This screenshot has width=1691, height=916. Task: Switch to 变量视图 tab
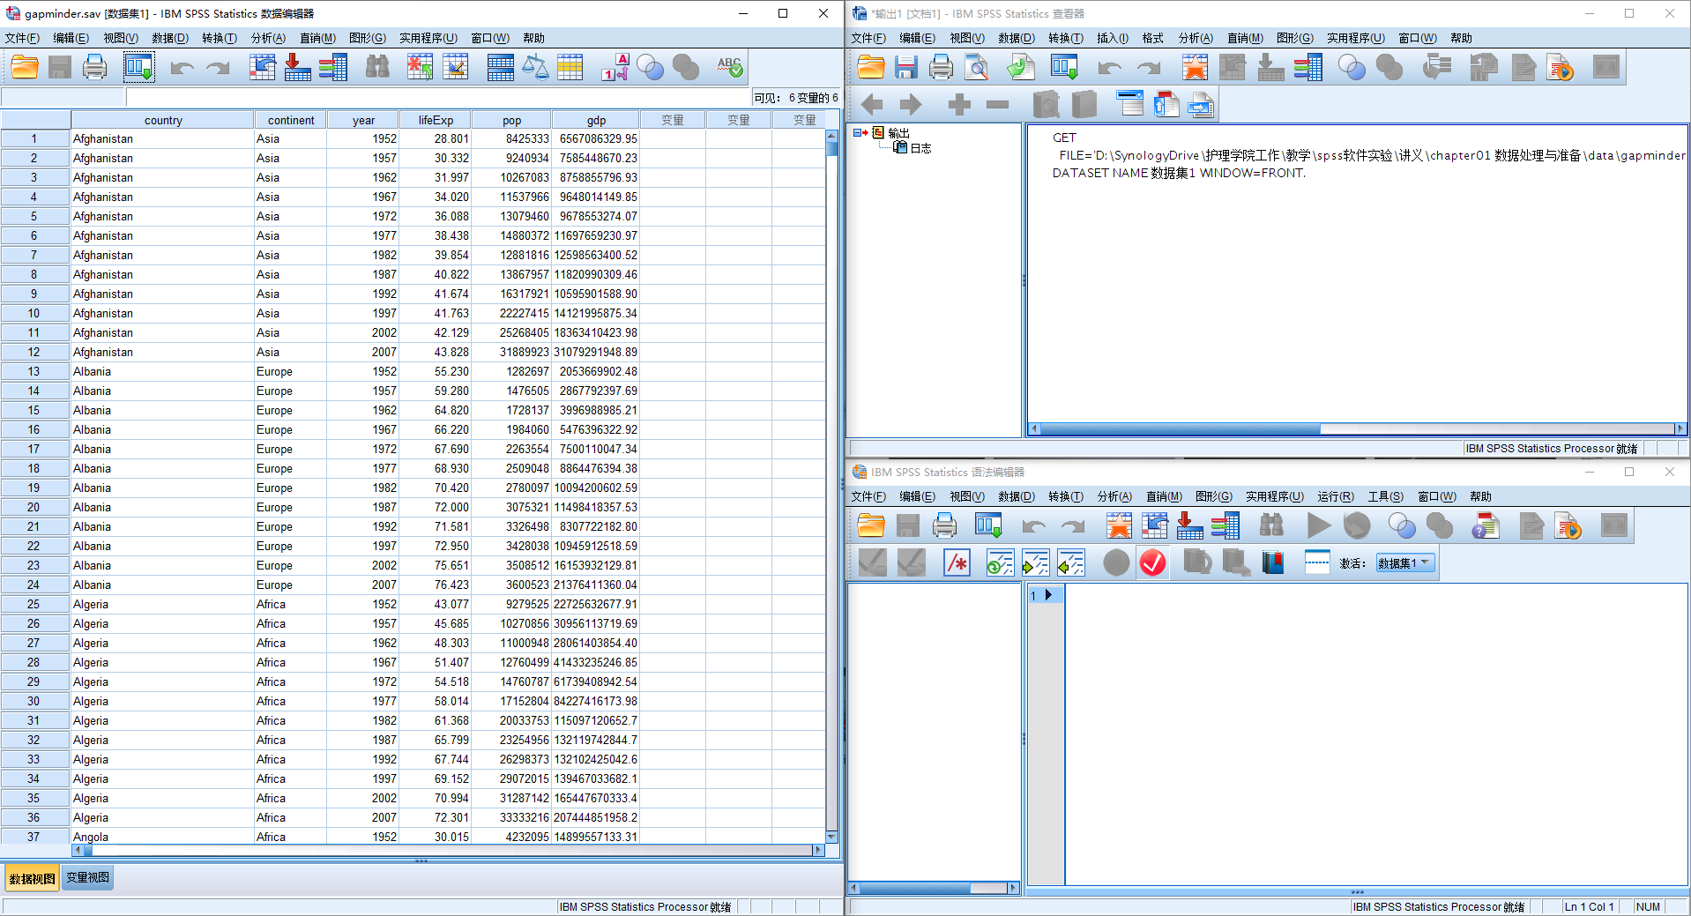pos(88,878)
